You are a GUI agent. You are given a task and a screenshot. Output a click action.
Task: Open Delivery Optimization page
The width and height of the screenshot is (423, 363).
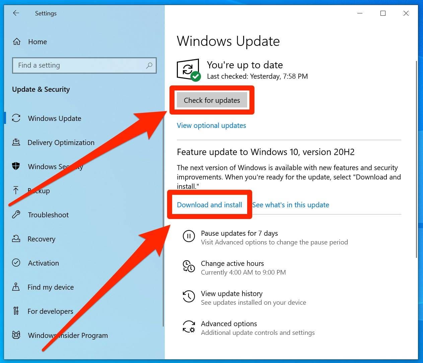(x=61, y=143)
